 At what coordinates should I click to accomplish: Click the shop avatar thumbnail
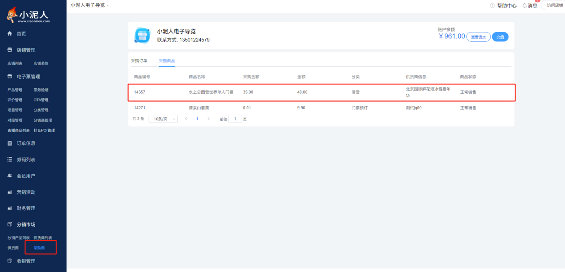[x=142, y=36]
